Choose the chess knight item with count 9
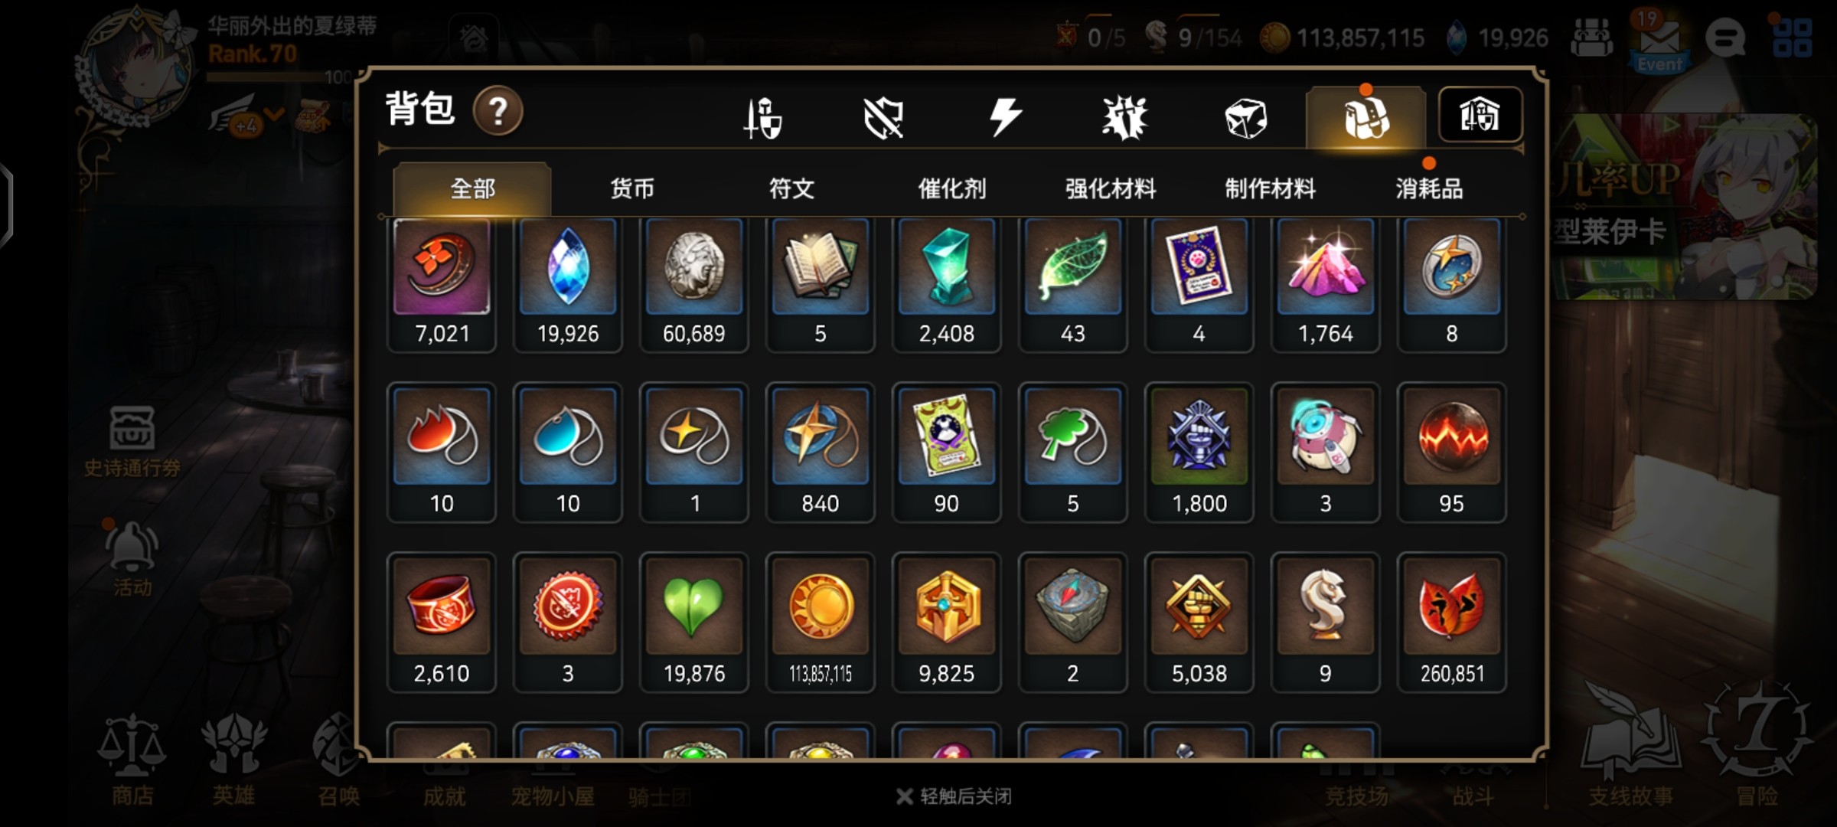The width and height of the screenshot is (1837, 827). [x=1326, y=622]
